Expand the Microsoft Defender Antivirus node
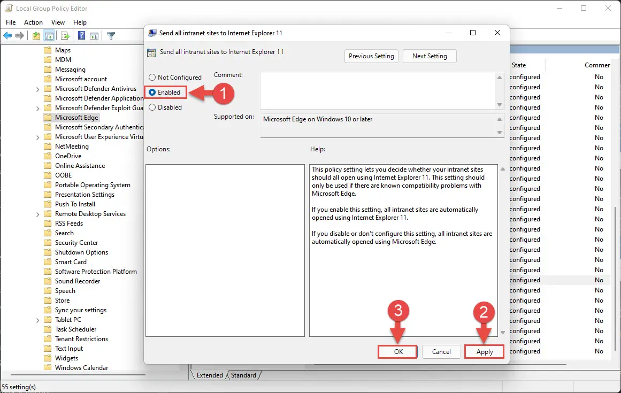Screen dimensions: 621x393 (37, 89)
